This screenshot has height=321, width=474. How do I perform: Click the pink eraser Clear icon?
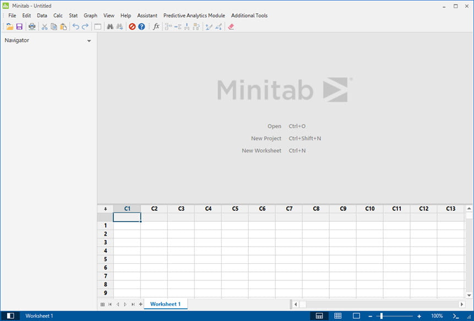231,26
